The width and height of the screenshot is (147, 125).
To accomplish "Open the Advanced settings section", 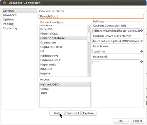I will 10,15.
